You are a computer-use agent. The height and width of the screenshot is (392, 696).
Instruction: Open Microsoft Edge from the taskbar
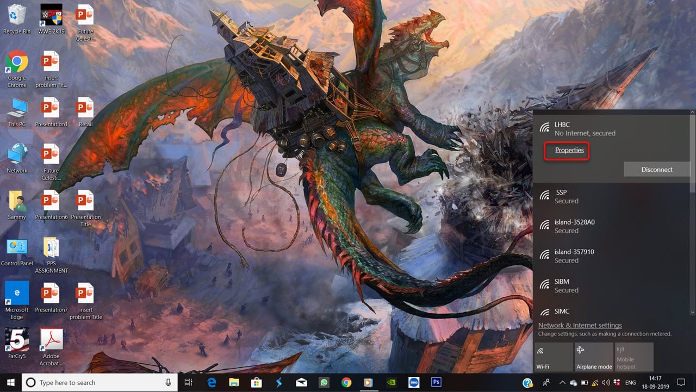[x=212, y=382]
